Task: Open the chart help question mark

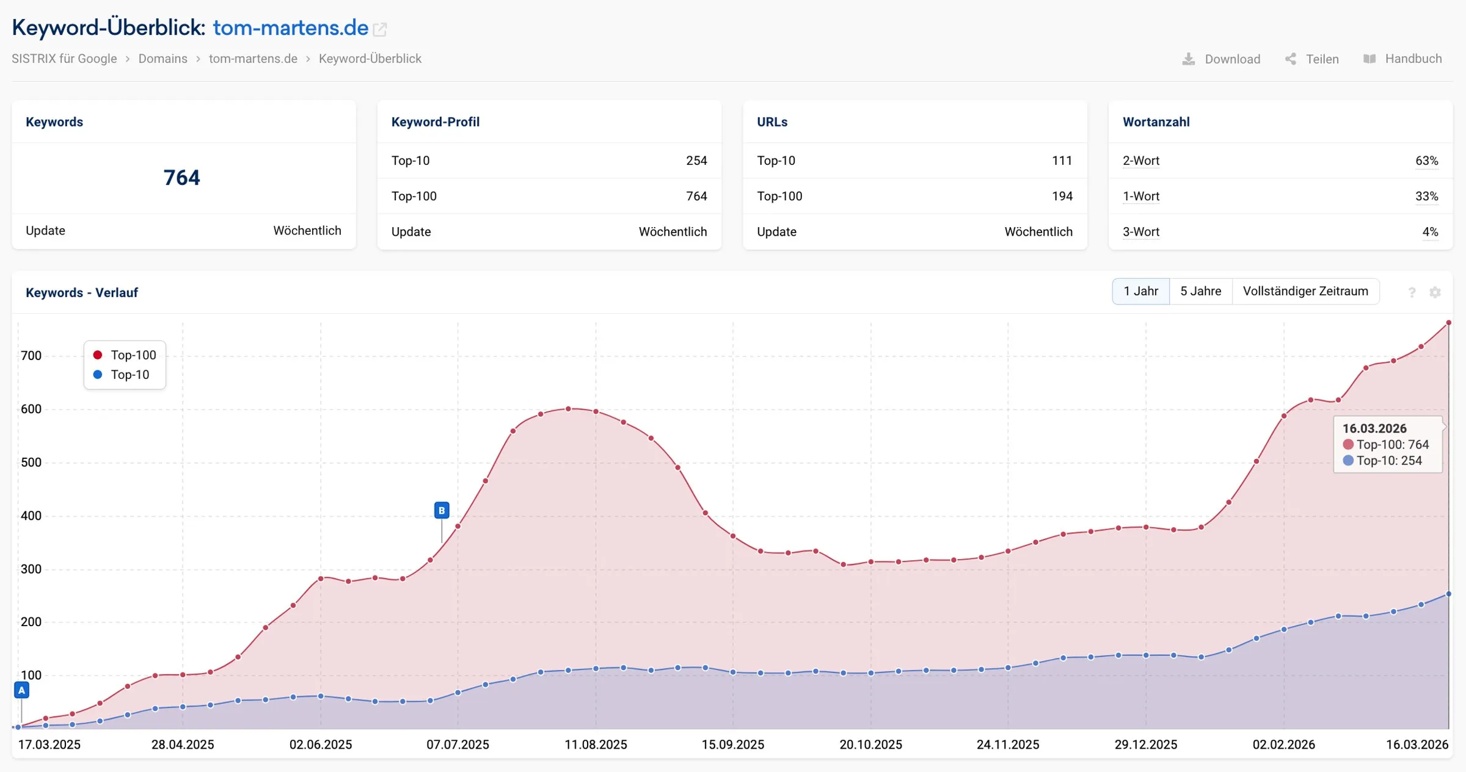Action: point(1412,292)
